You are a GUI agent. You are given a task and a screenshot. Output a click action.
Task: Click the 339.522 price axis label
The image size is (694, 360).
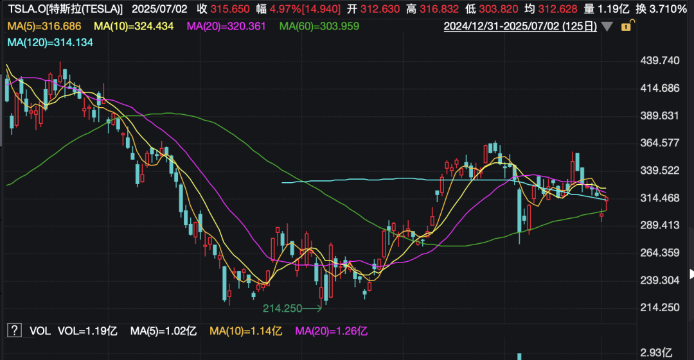659,171
